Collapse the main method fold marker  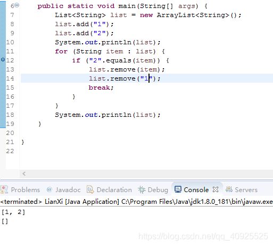click(x=16, y=5)
